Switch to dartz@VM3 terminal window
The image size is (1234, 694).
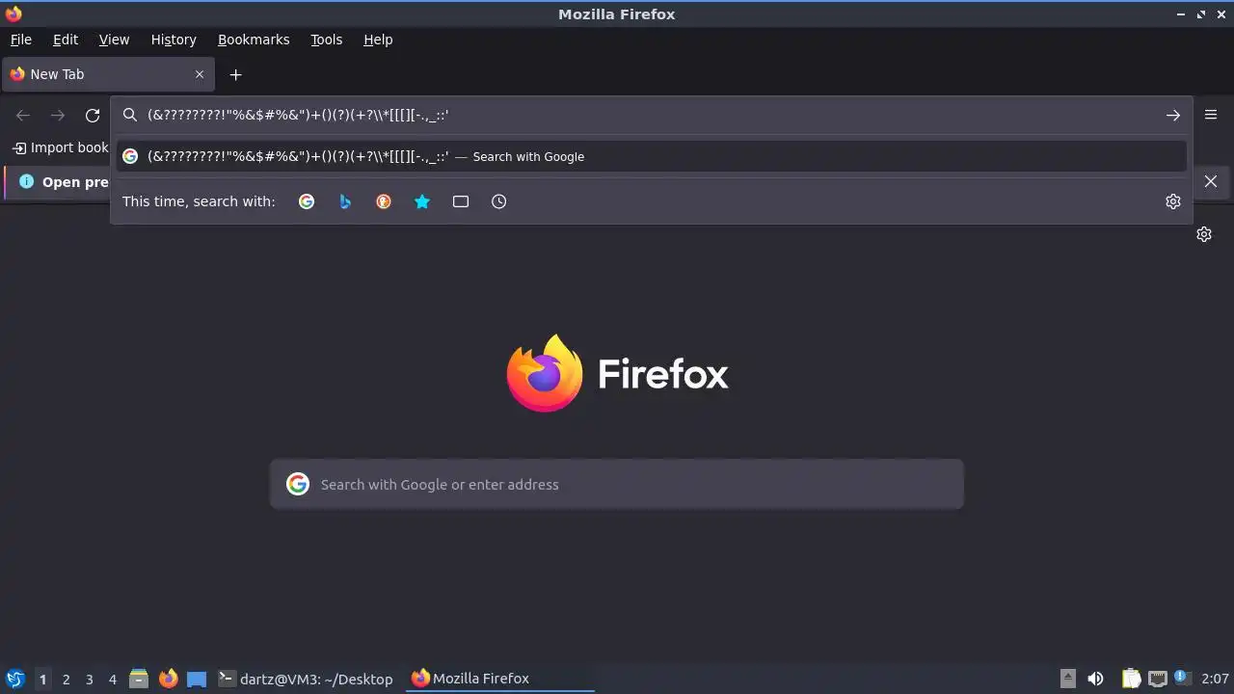pos(306,679)
